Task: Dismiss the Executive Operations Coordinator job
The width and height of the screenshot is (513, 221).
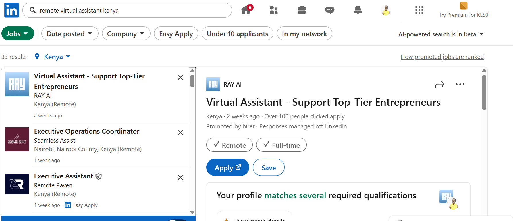Action: point(180,132)
